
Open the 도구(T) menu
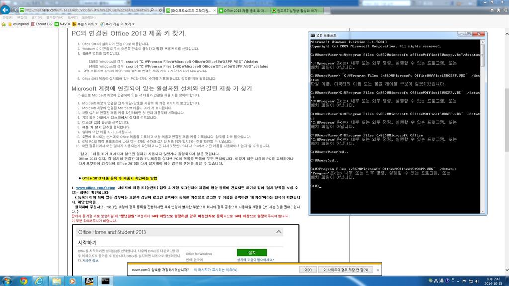click(x=73, y=17)
